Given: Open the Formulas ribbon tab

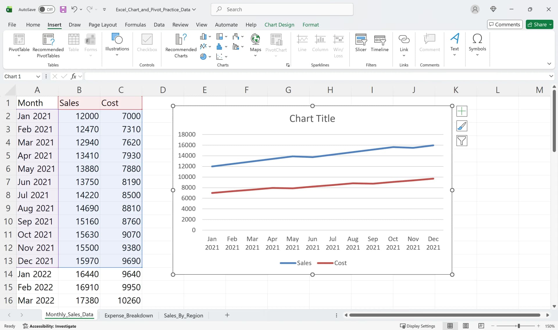Looking at the screenshot, I should 135,25.
